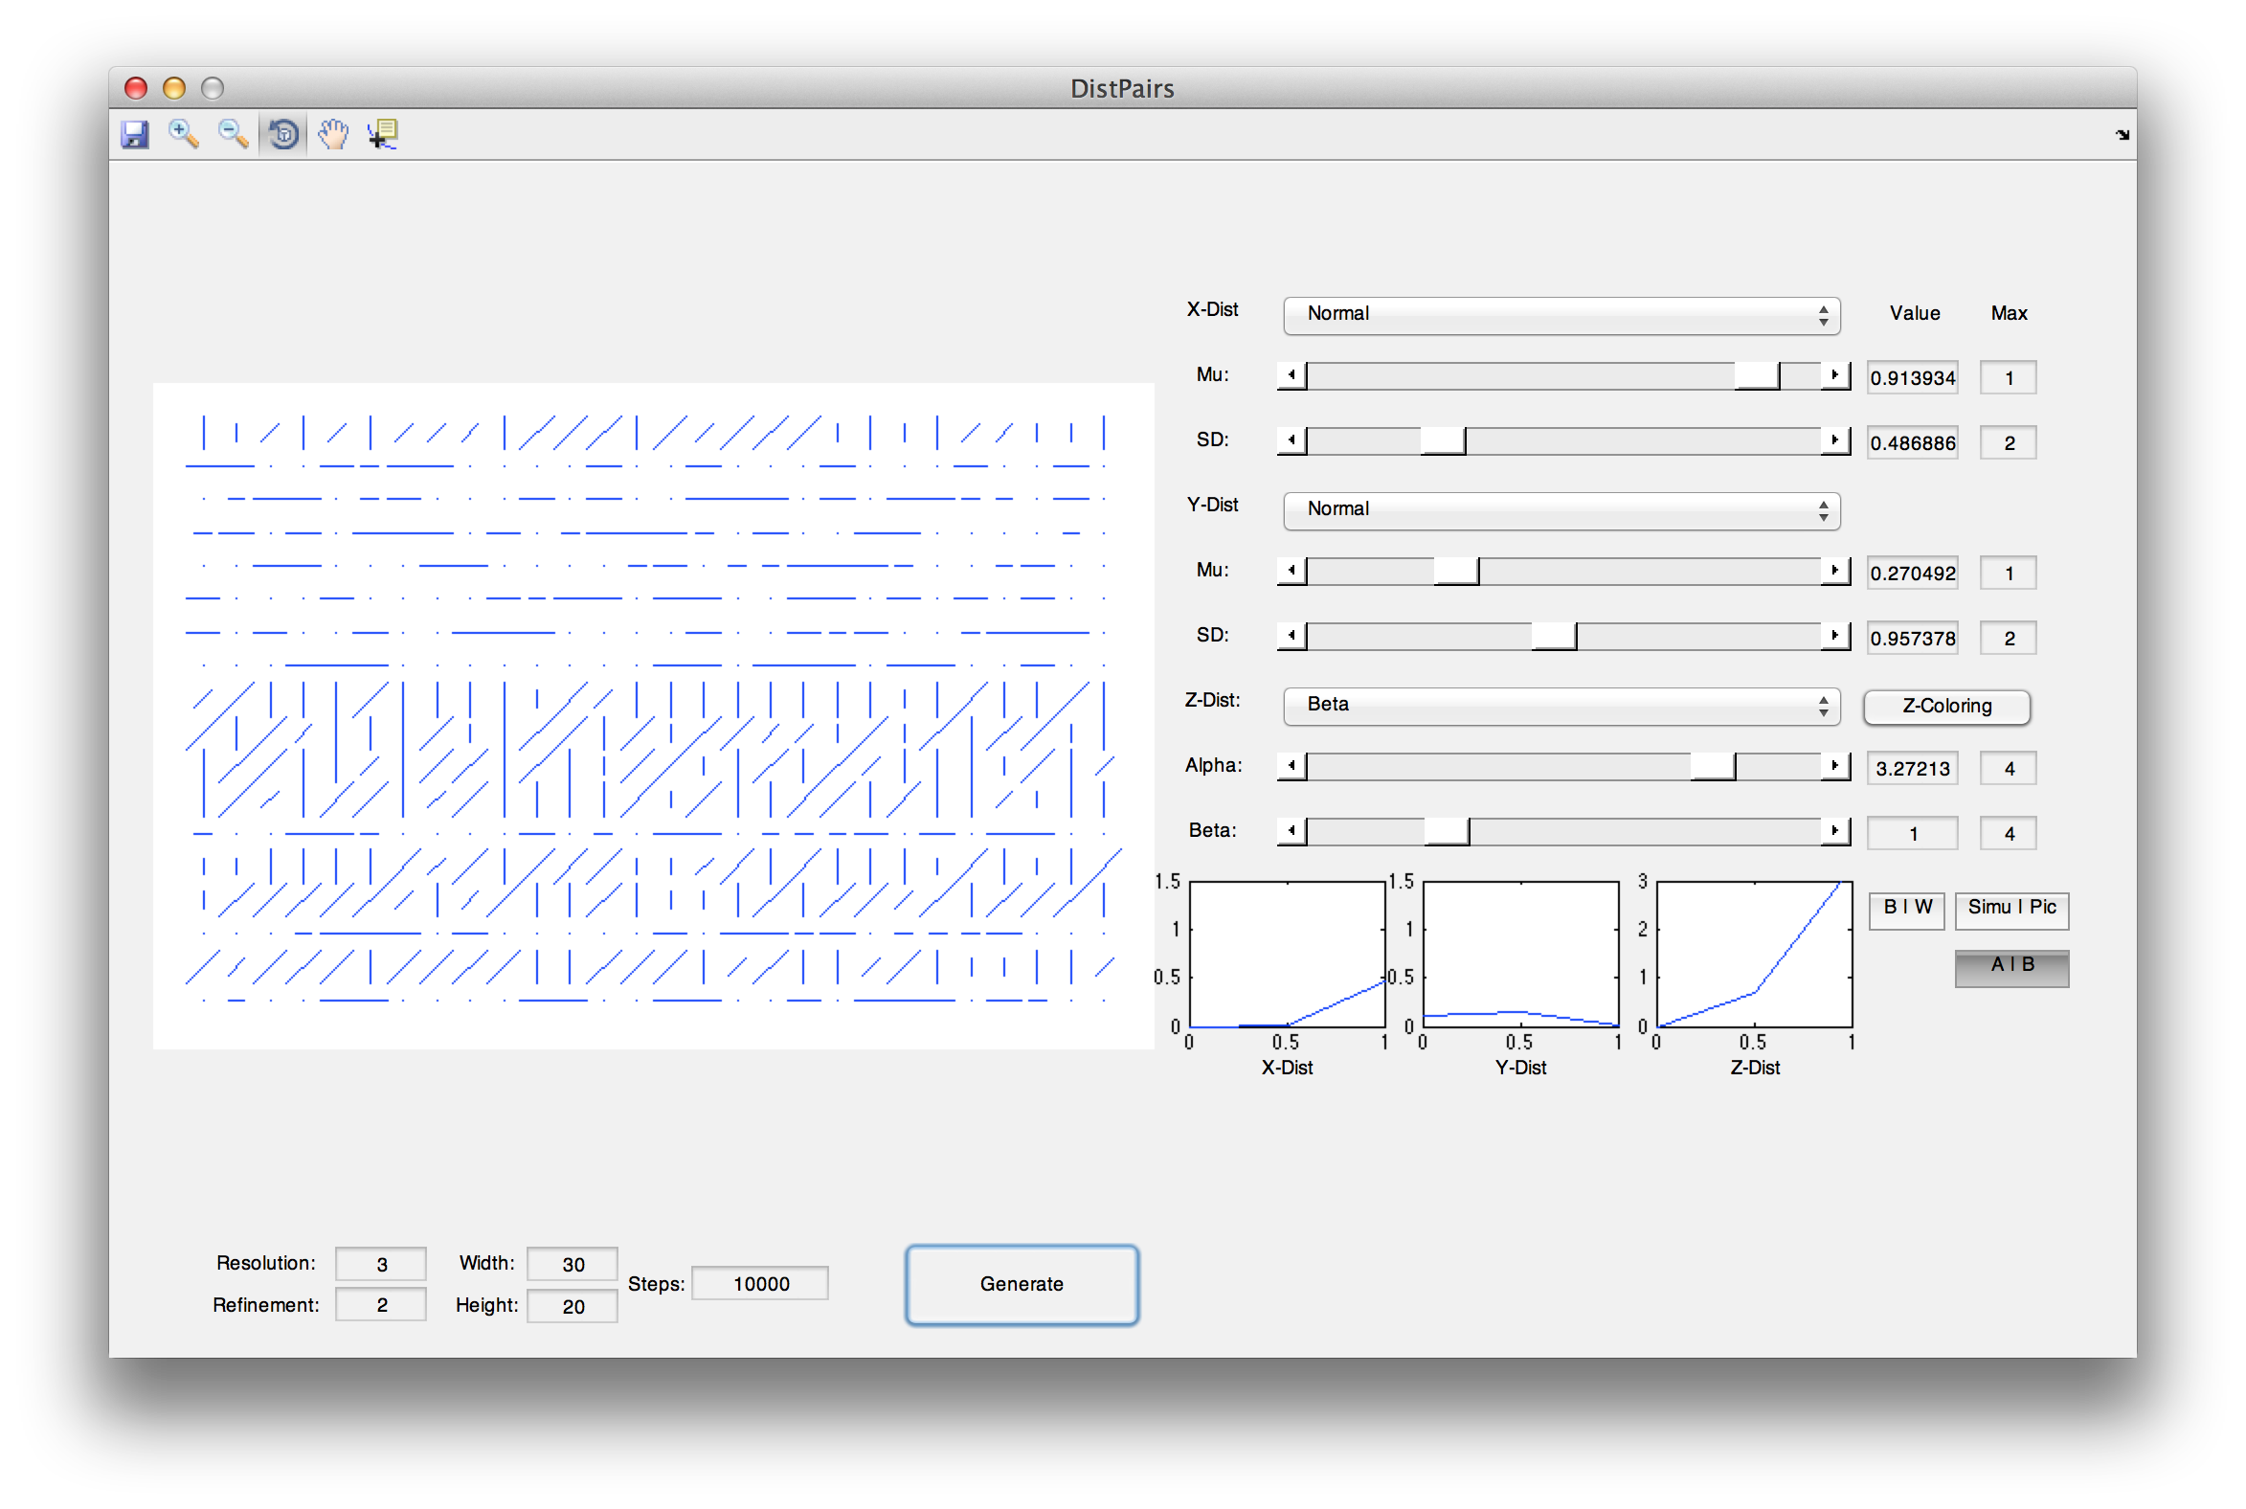
Task: Click the Z-Coloring button
Action: tap(1946, 707)
